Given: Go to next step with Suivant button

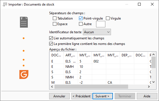Looking at the screenshot, I should pyautogui.click(x=103, y=96).
